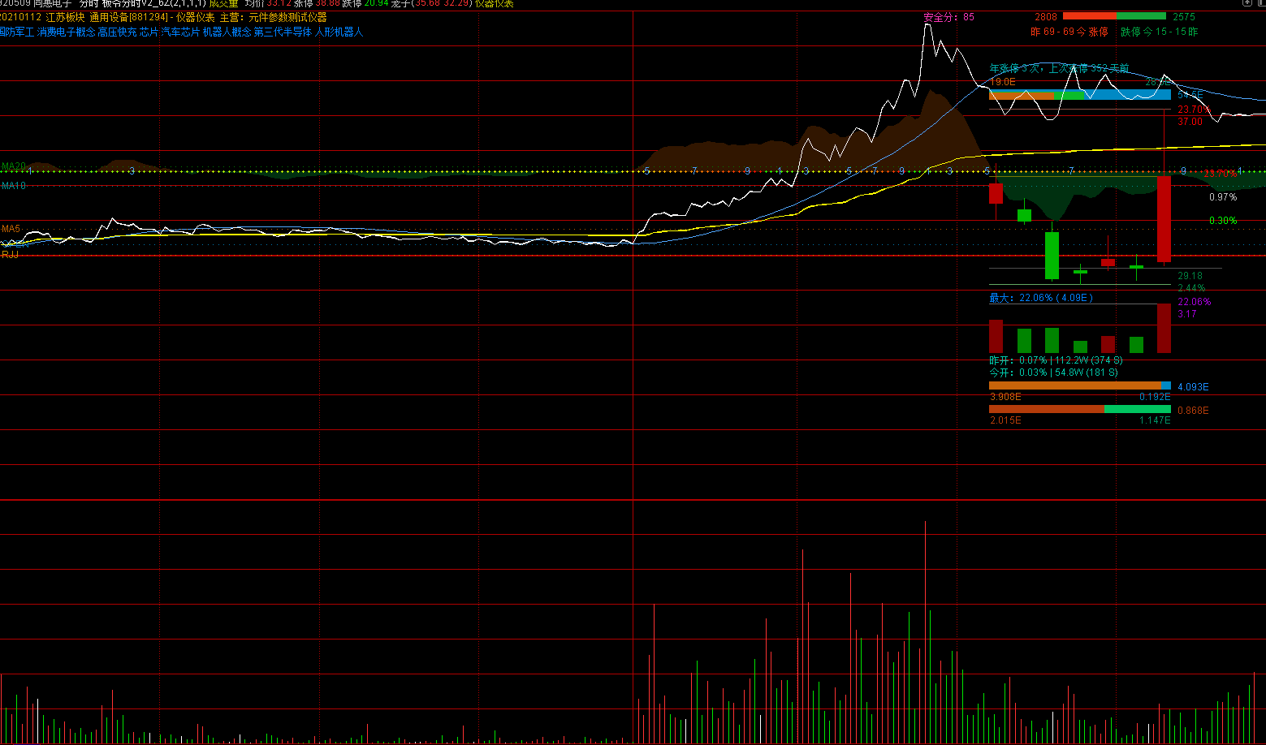The width and height of the screenshot is (1266, 745).
Task: Select the 高压快充 concept tag
Action: (117, 32)
